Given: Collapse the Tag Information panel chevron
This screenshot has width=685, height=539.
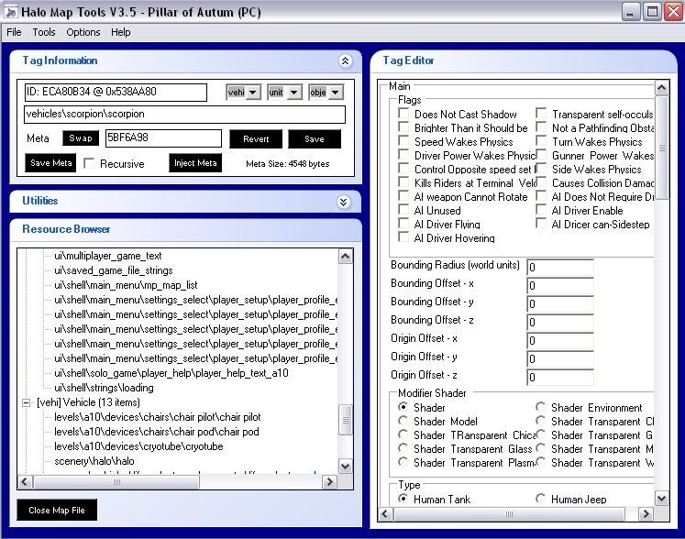Looking at the screenshot, I should (345, 60).
